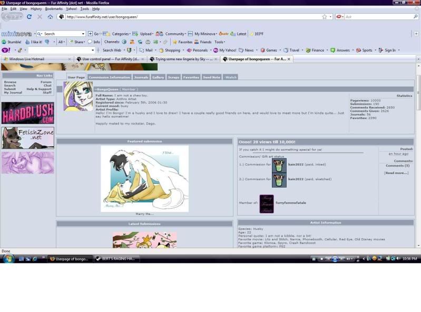Switch to the Windows Live Hotmail tab
This screenshot has width=421, height=312.
[26, 59]
